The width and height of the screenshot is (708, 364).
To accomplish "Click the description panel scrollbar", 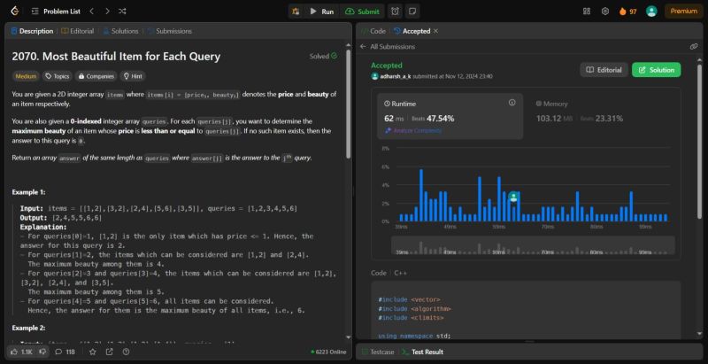I will coord(348,104).
